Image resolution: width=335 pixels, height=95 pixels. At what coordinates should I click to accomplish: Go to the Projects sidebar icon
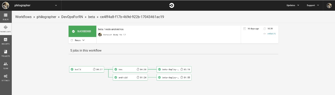click(5, 53)
